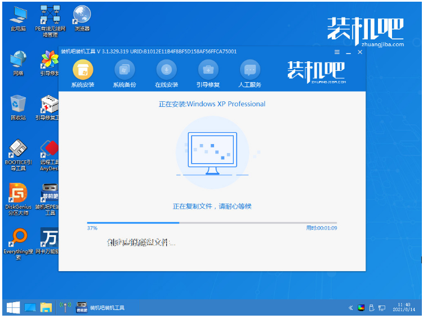Screen dimensions: 423x319
Task: Open the 系统备份 backup icon
Action: point(124,74)
